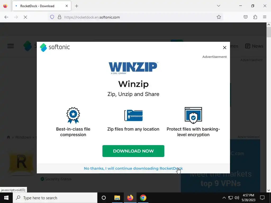Bookmark this page with star
This screenshot has height=203, width=271.
coord(219,17)
